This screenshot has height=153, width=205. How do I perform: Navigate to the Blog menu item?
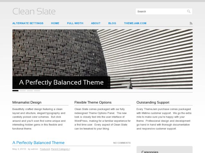[112, 23]
